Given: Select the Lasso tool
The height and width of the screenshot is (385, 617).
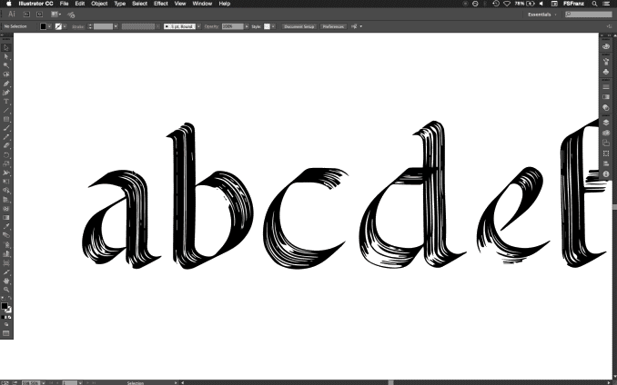Looking at the screenshot, I should (5, 74).
